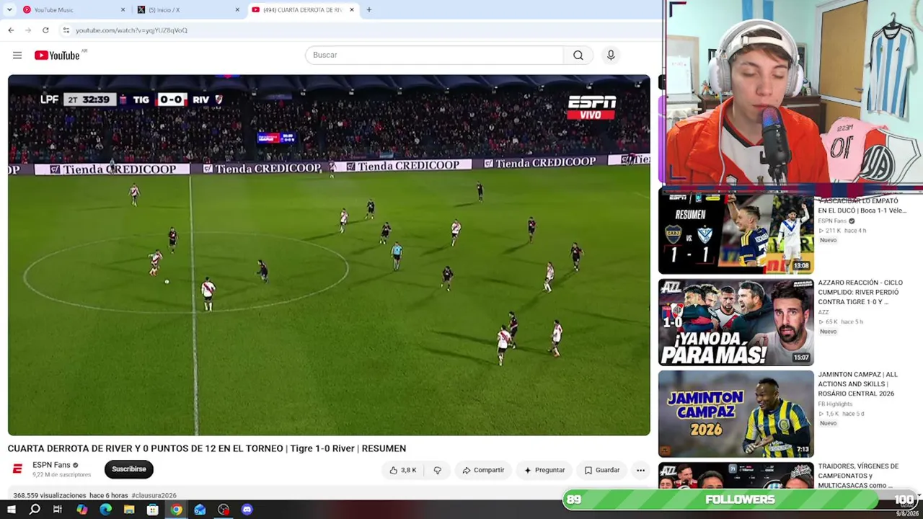Click the search magnifier button
This screenshot has width=923, height=519.
click(578, 55)
